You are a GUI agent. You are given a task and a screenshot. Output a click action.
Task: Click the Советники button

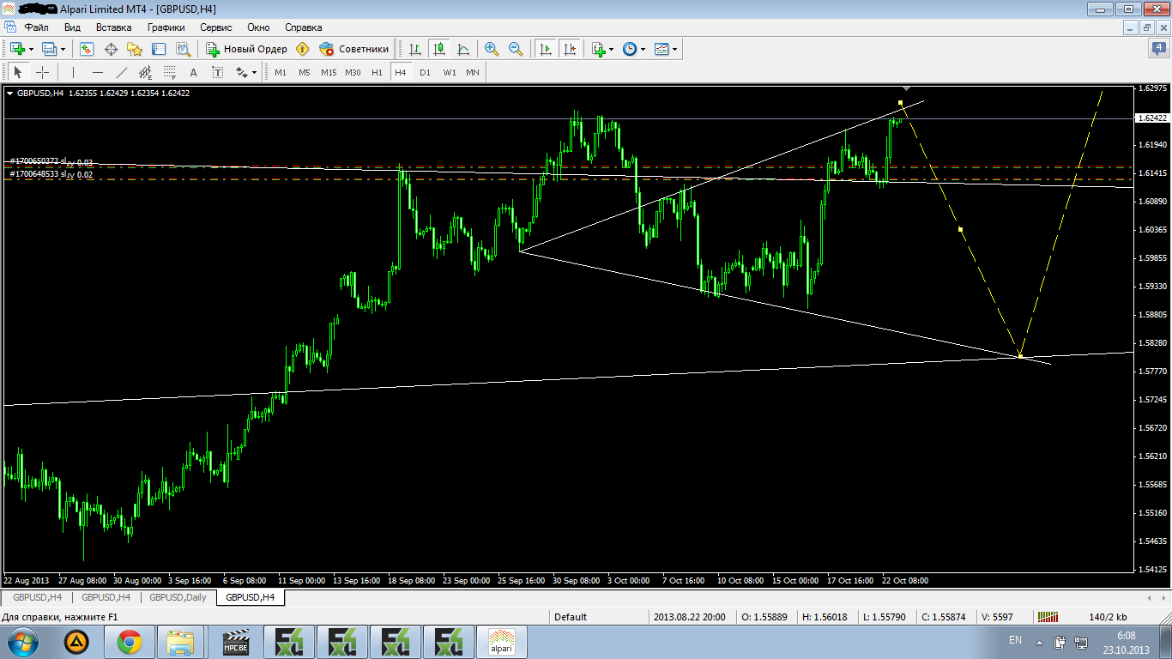354,49
